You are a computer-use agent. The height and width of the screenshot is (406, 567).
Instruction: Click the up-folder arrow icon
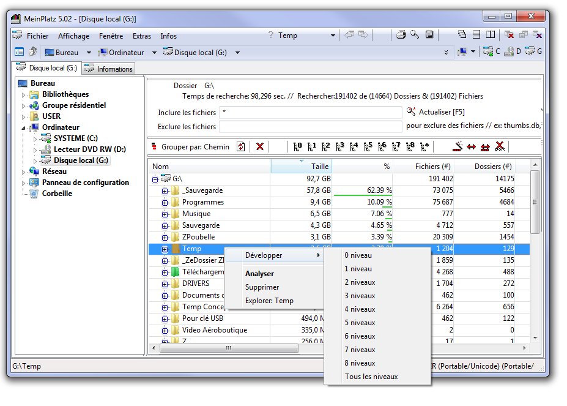pos(33,51)
